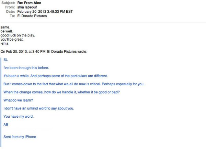This screenshot has width=206, height=160.
Task: Click the quoted signature 'AB'
Action: click(6, 125)
